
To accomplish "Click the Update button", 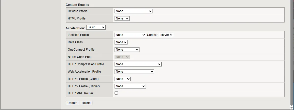I will [x=72, y=103].
